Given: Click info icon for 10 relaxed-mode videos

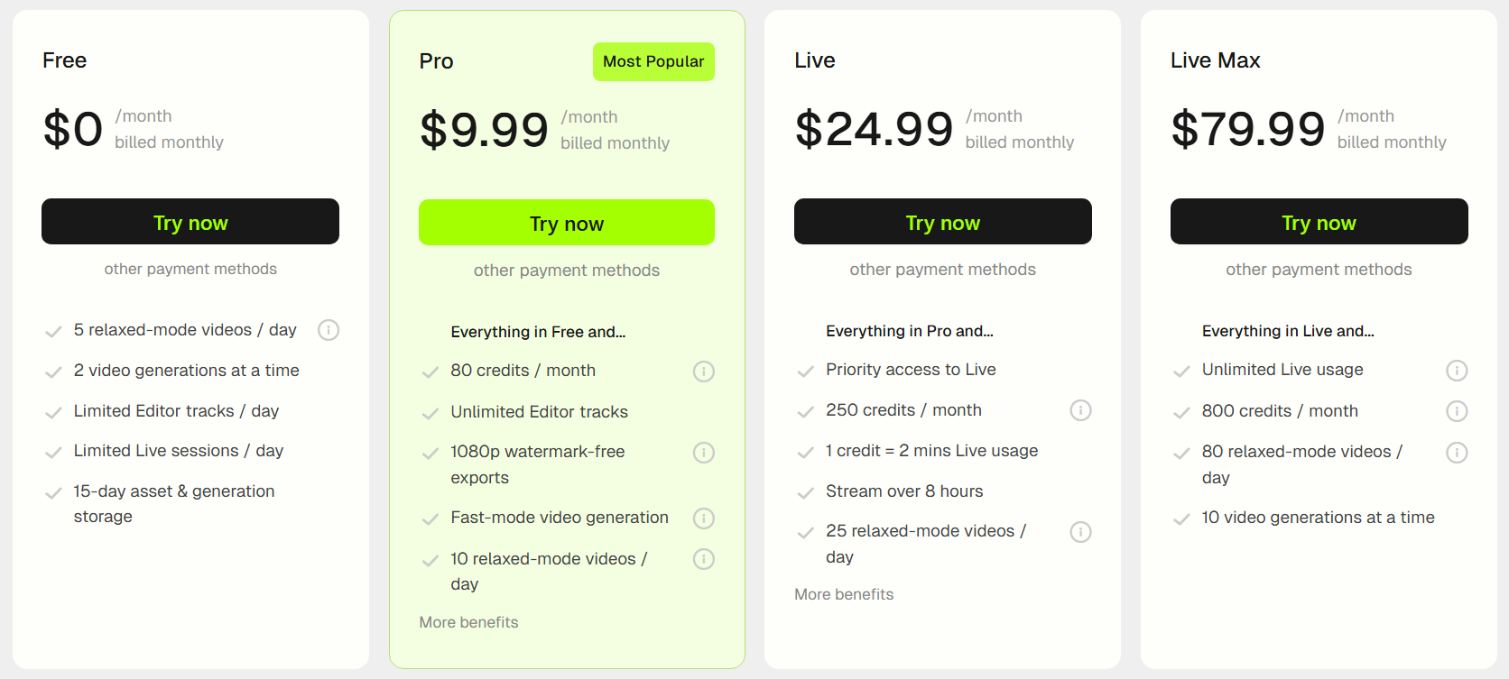Looking at the screenshot, I should tap(704, 559).
